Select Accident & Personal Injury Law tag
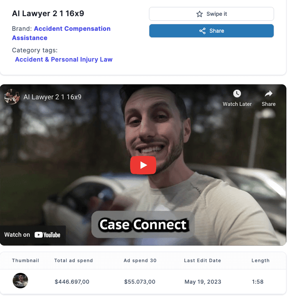This screenshot has width=291, height=296. (64, 59)
